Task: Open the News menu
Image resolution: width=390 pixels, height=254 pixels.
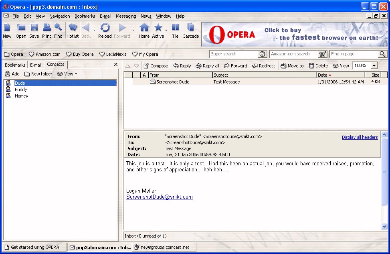Action: pos(146,16)
